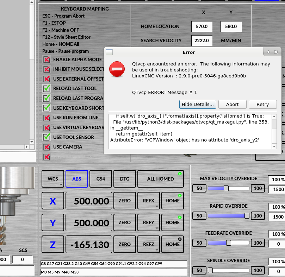Image resolution: width=285 pixels, height=277 pixels.
Task: Click left panel scroll-down arrow
Action: [32, 142]
